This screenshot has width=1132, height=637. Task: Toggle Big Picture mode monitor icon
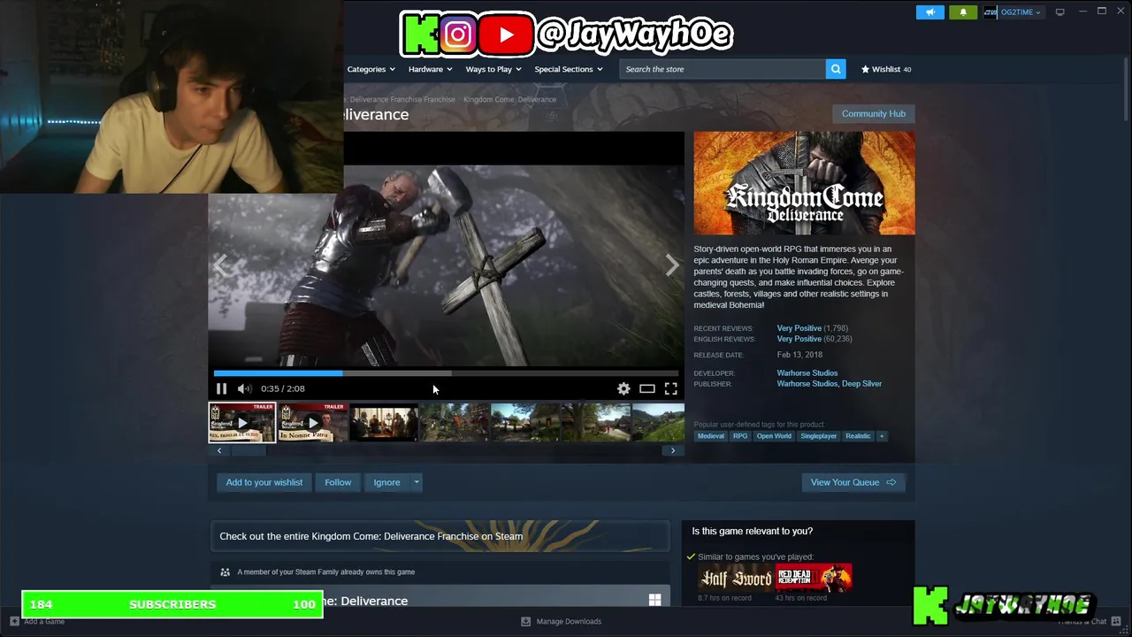coord(1059,12)
